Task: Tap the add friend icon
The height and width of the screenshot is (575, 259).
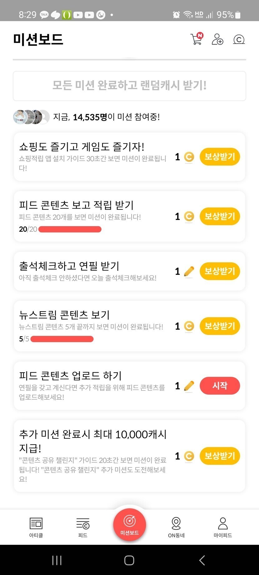Action: [217, 39]
